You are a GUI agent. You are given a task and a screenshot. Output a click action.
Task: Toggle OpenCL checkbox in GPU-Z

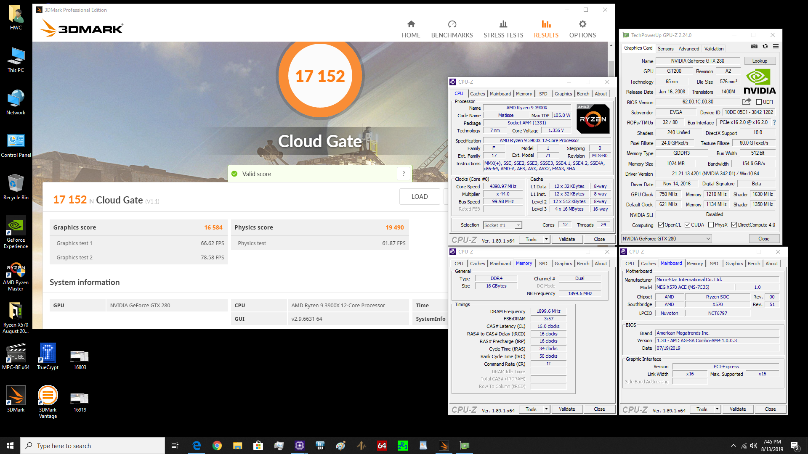point(661,225)
